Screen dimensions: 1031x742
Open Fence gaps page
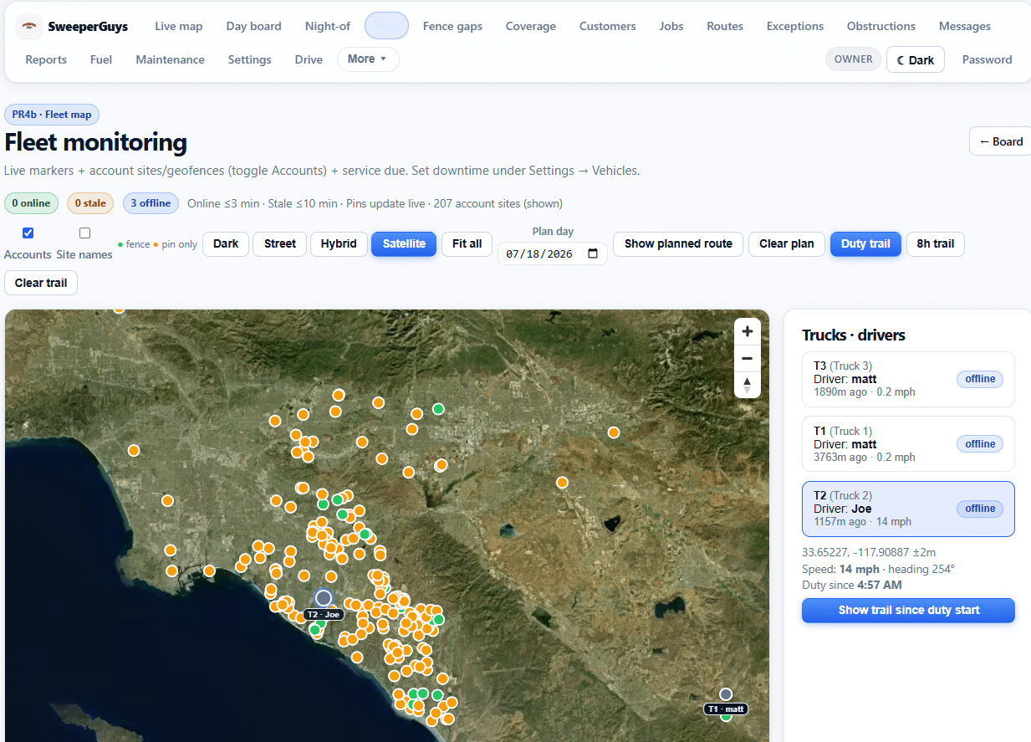pos(452,26)
